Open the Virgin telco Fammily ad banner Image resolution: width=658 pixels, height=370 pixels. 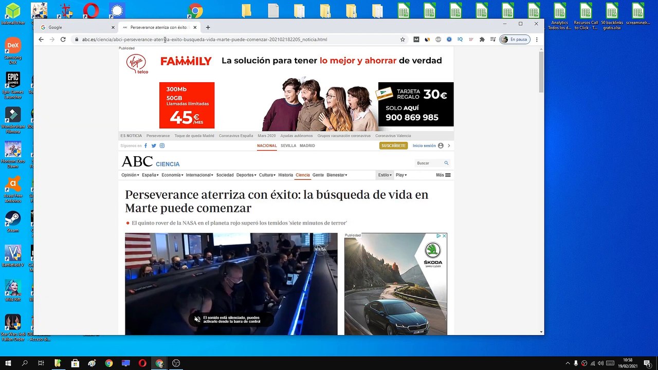pyautogui.click(x=286, y=90)
